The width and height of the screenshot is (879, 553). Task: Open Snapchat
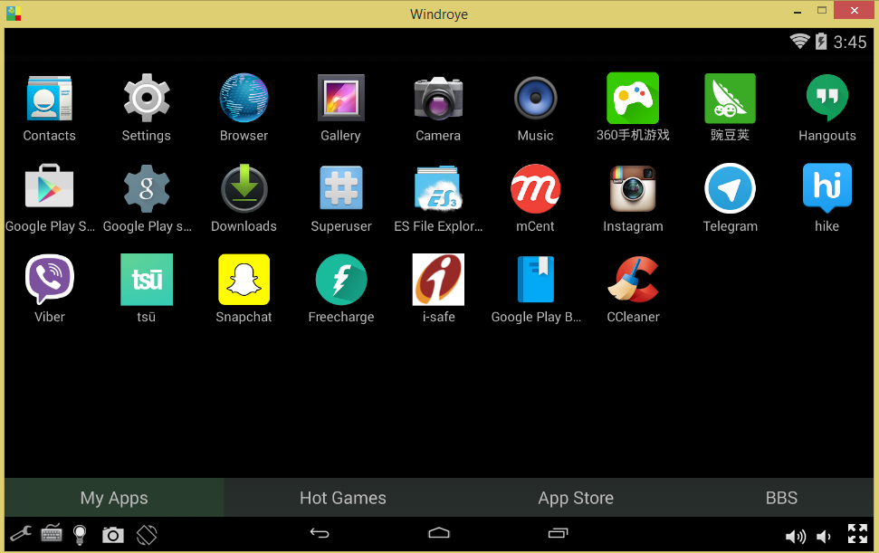coord(244,280)
